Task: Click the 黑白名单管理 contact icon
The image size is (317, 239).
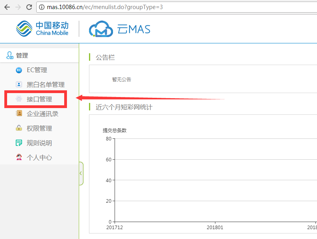Action: (x=19, y=84)
